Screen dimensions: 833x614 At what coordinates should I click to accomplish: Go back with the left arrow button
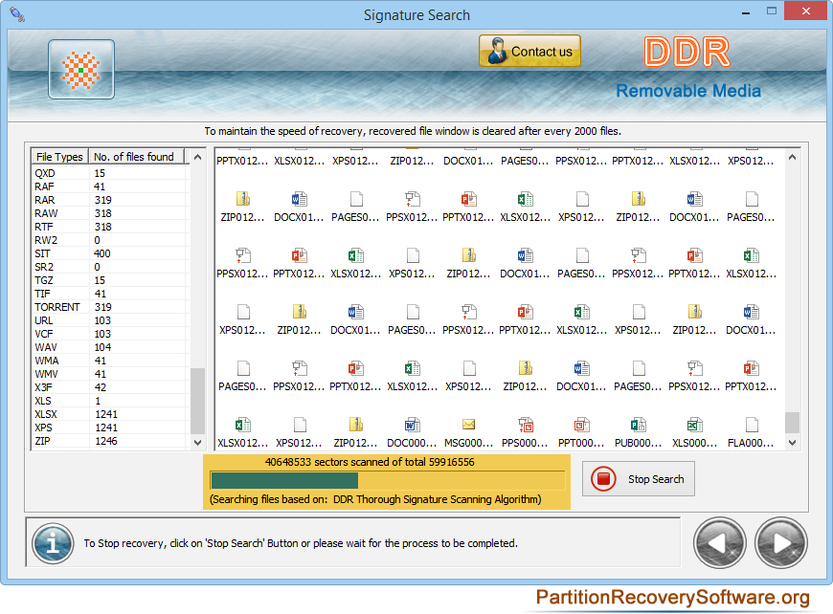pyautogui.click(x=720, y=543)
